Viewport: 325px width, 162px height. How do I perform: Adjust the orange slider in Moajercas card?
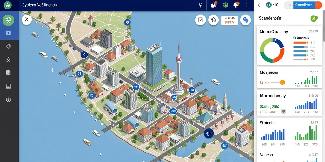[282, 82]
